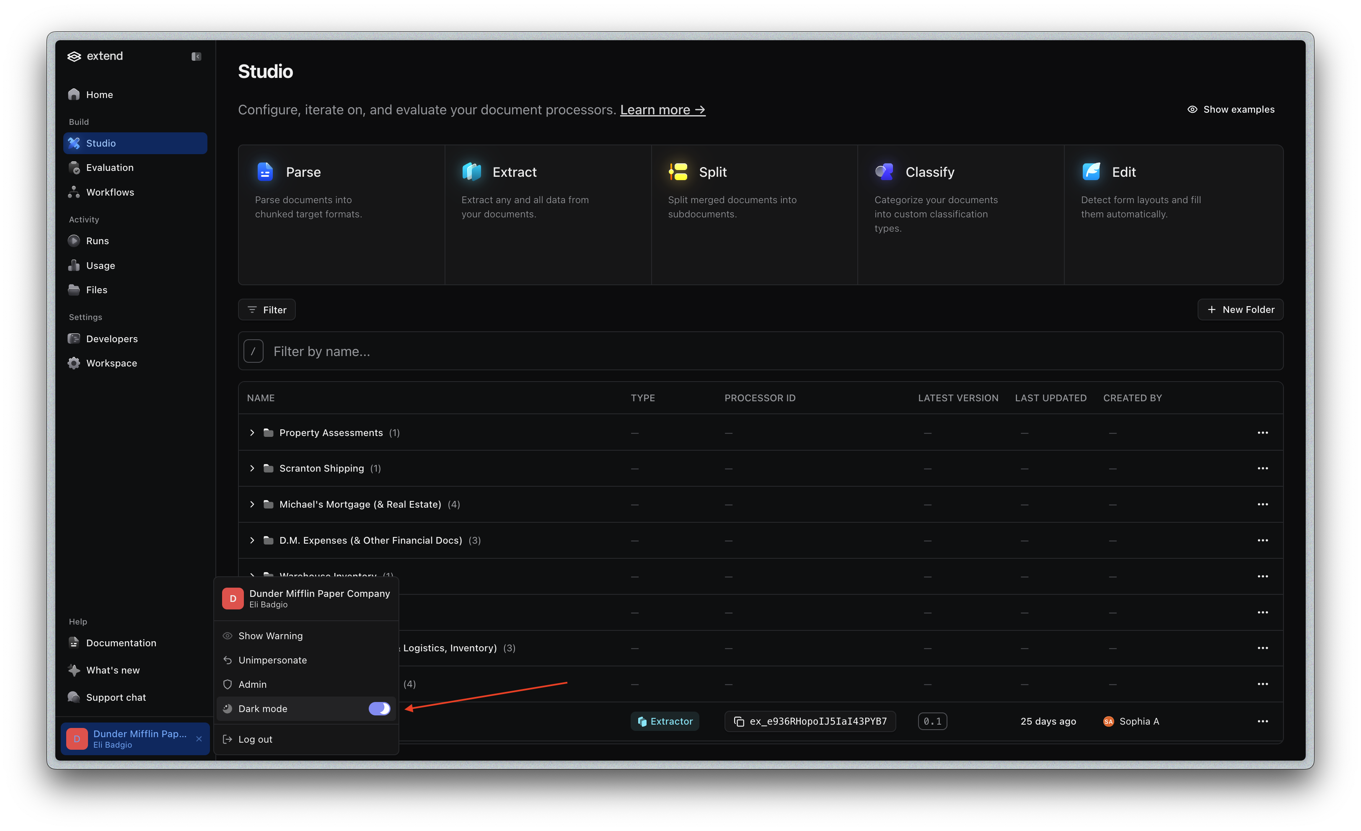This screenshot has width=1361, height=831.
Task: Click the "TYPE" column header
Action: point(643,398)
